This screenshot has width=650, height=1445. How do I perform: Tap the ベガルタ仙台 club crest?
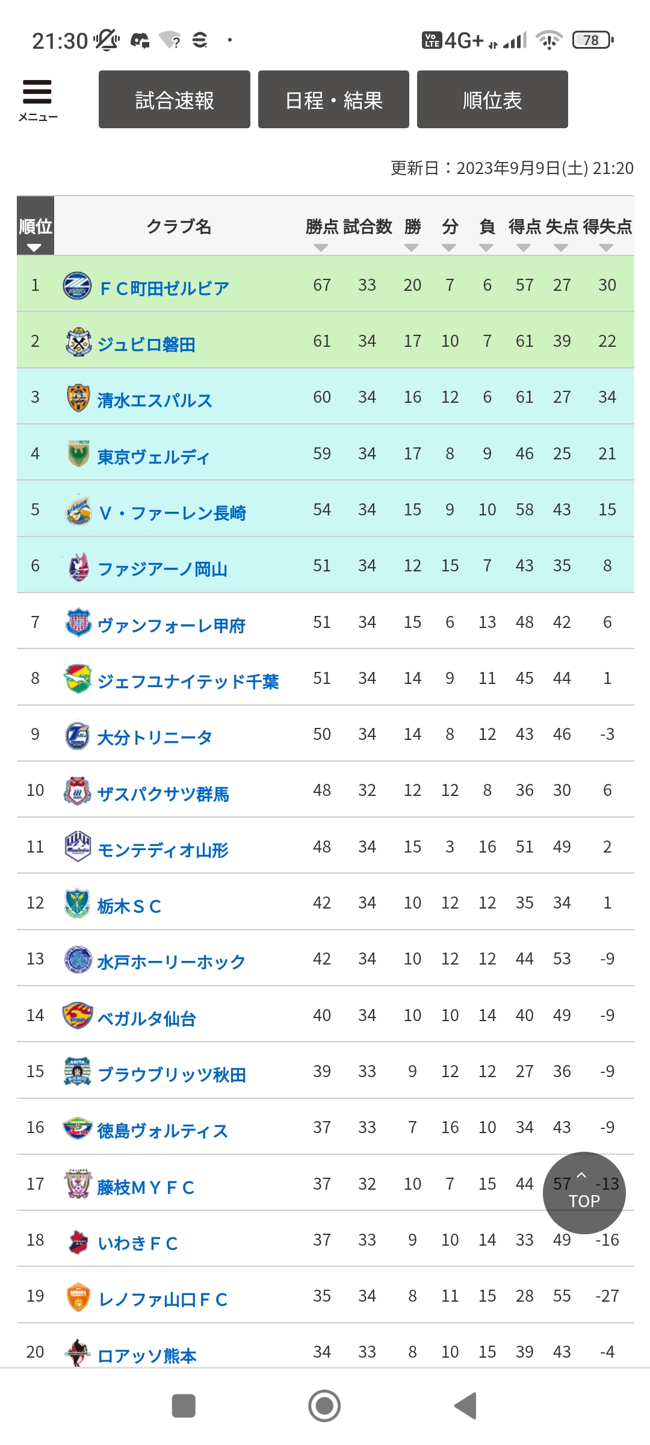point(78,1016)
